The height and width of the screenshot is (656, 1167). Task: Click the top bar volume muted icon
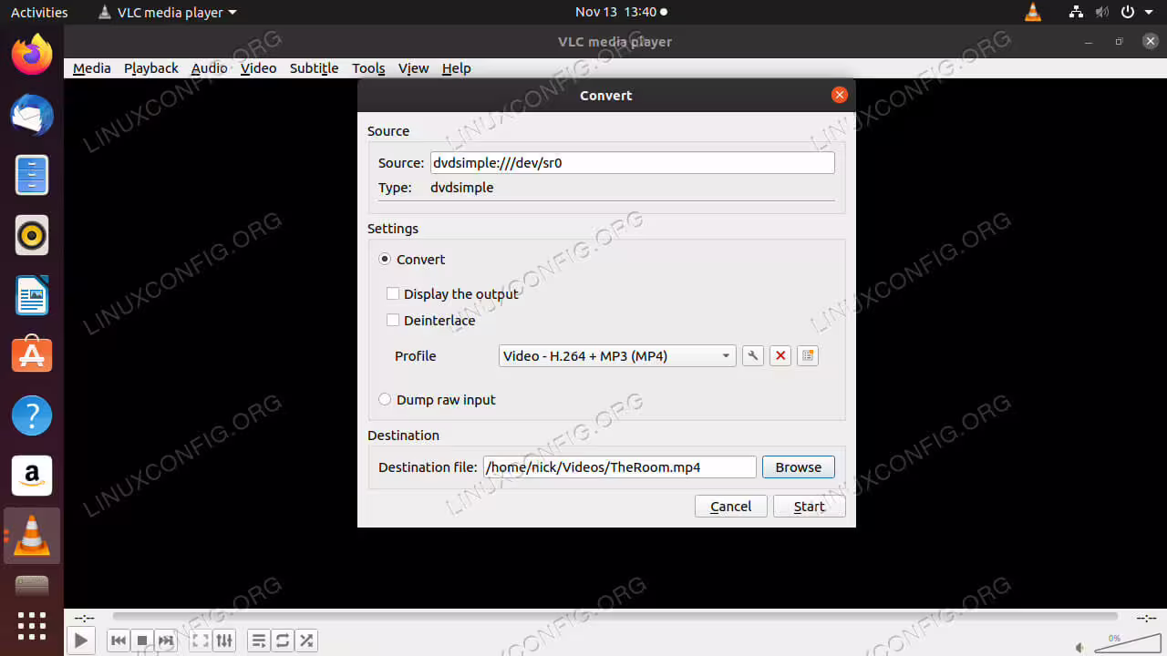pos(1102,12)
